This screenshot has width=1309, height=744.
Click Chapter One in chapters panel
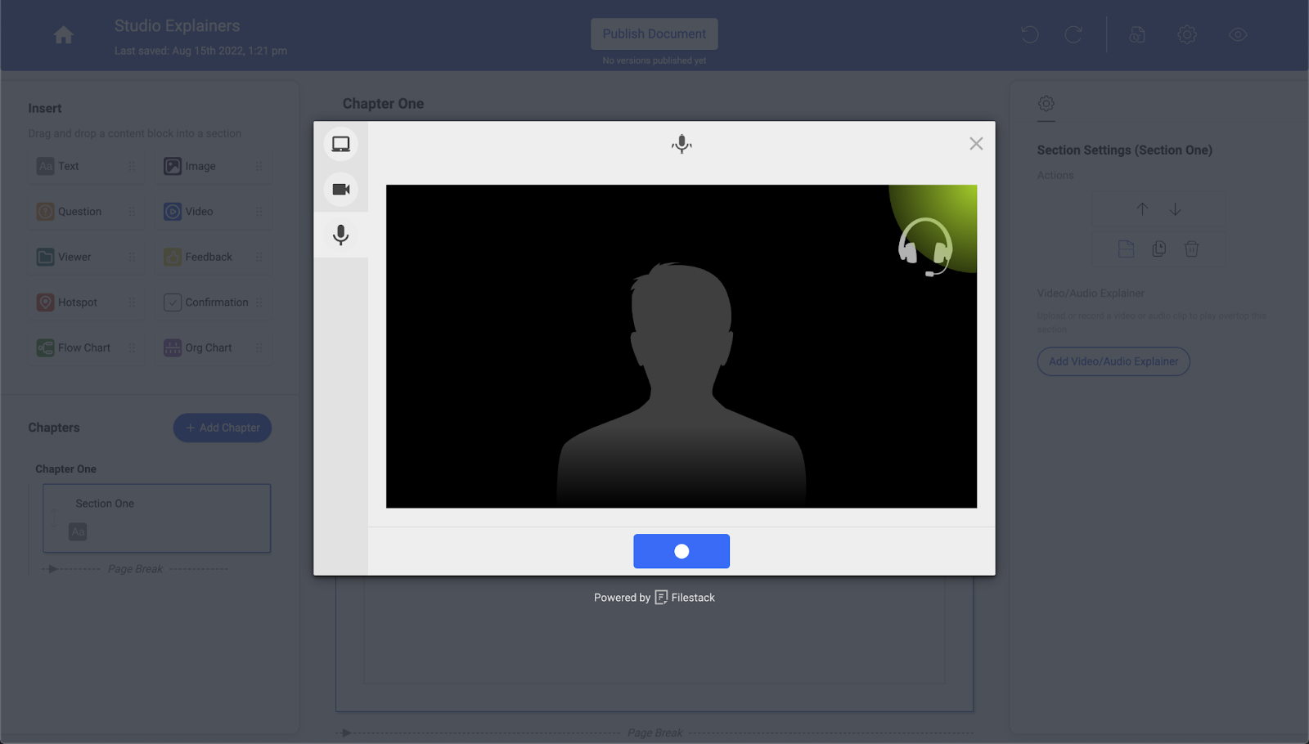(x=65, y=469)
